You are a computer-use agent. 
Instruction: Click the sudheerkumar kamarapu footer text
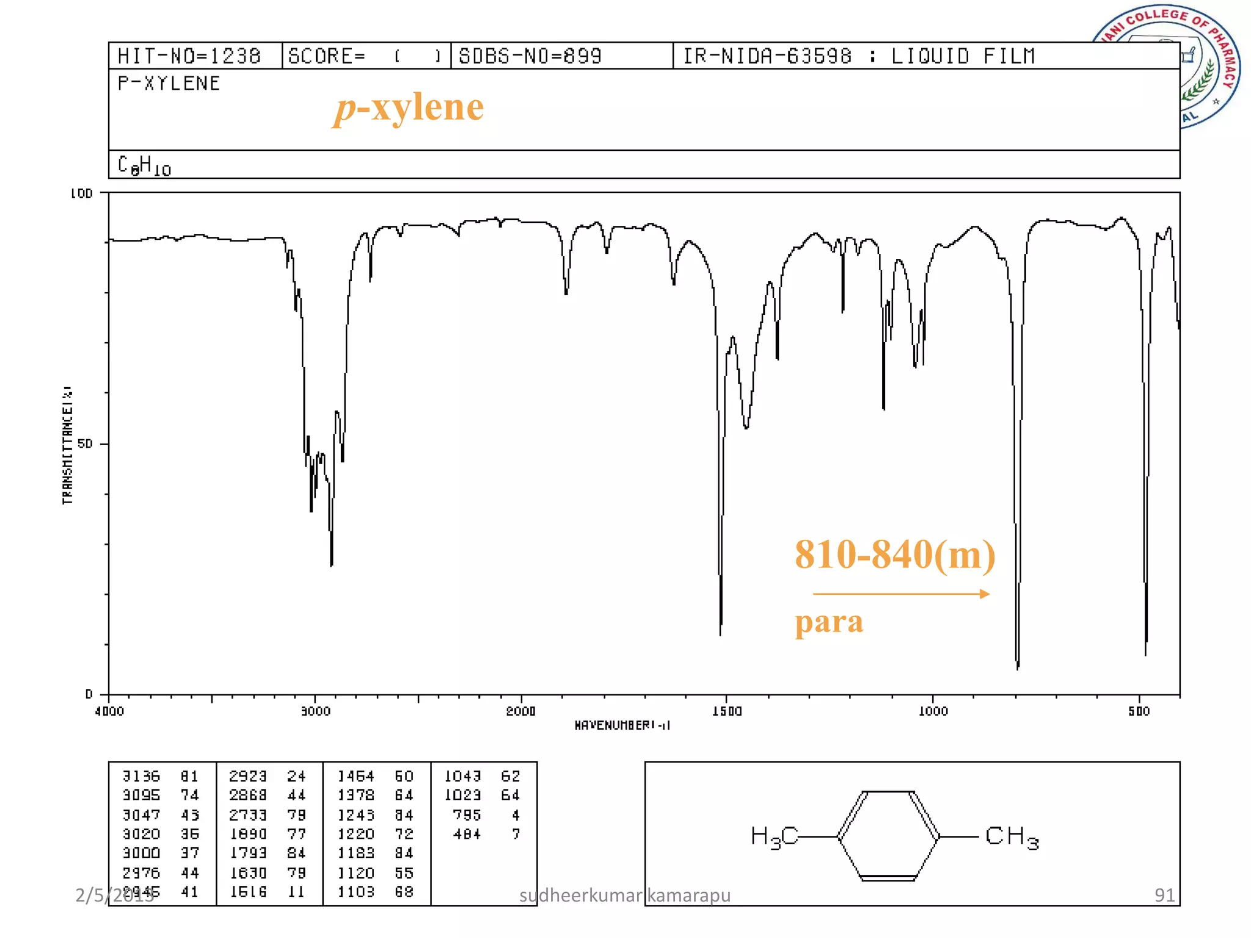coord(625,895)
